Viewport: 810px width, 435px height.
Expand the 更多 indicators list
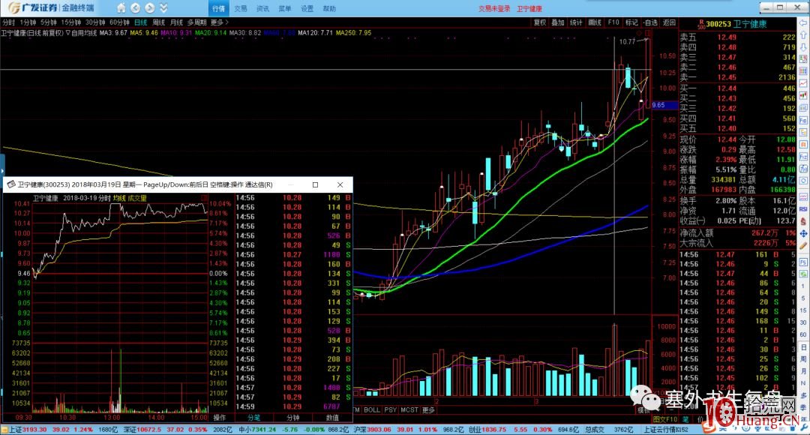(429, 409)
